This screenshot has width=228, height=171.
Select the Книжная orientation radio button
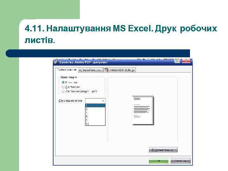click(x=63, y=82)
